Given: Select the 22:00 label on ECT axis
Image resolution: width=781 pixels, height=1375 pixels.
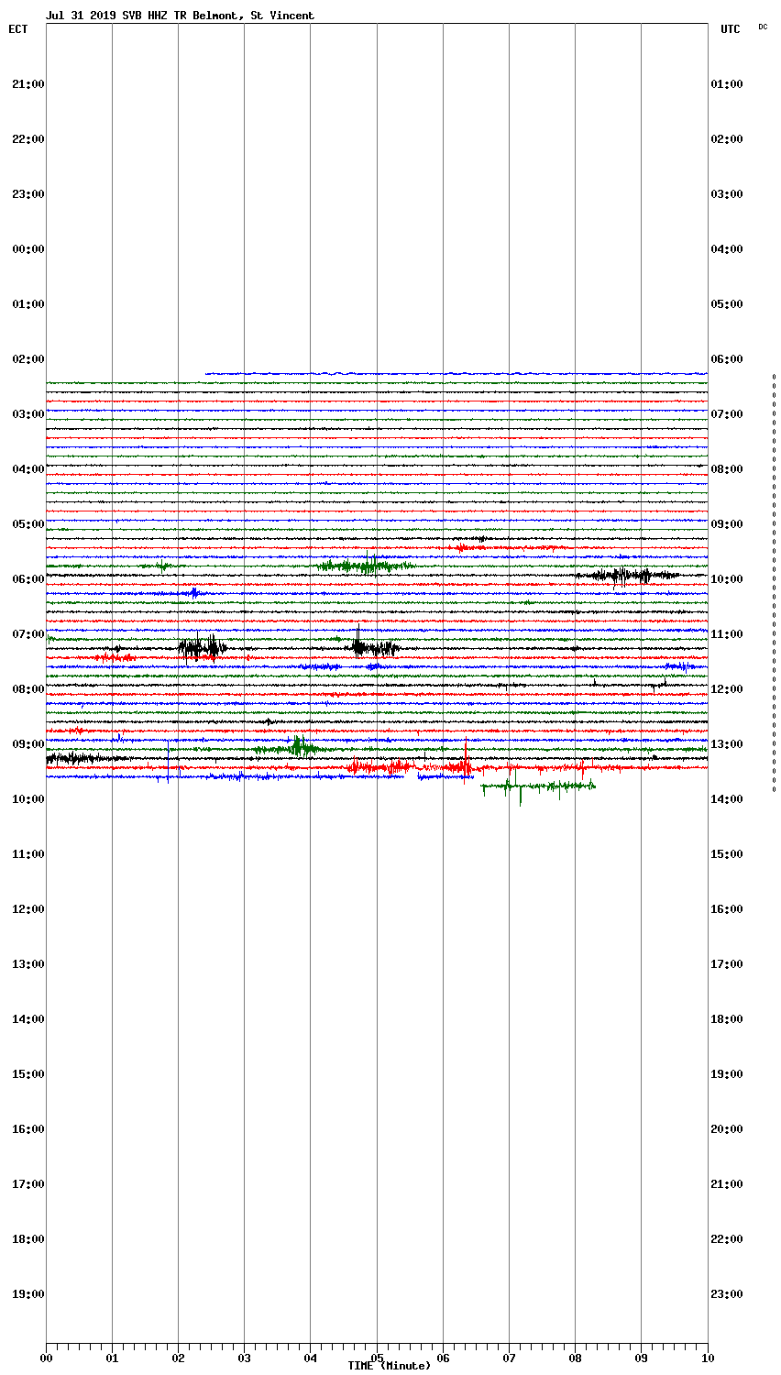Looking at the screenshot, I should (28, 139).
